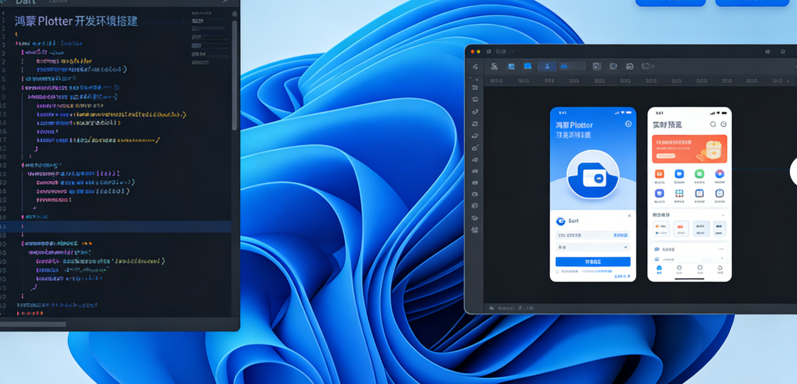Image resolution: width=797 pixels, height=384 pixels.
Task: Open the teal-and-red grid app icon
Action: click(679, 193)
